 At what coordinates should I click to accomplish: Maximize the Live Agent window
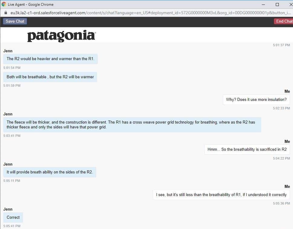[x=277, y=5]
